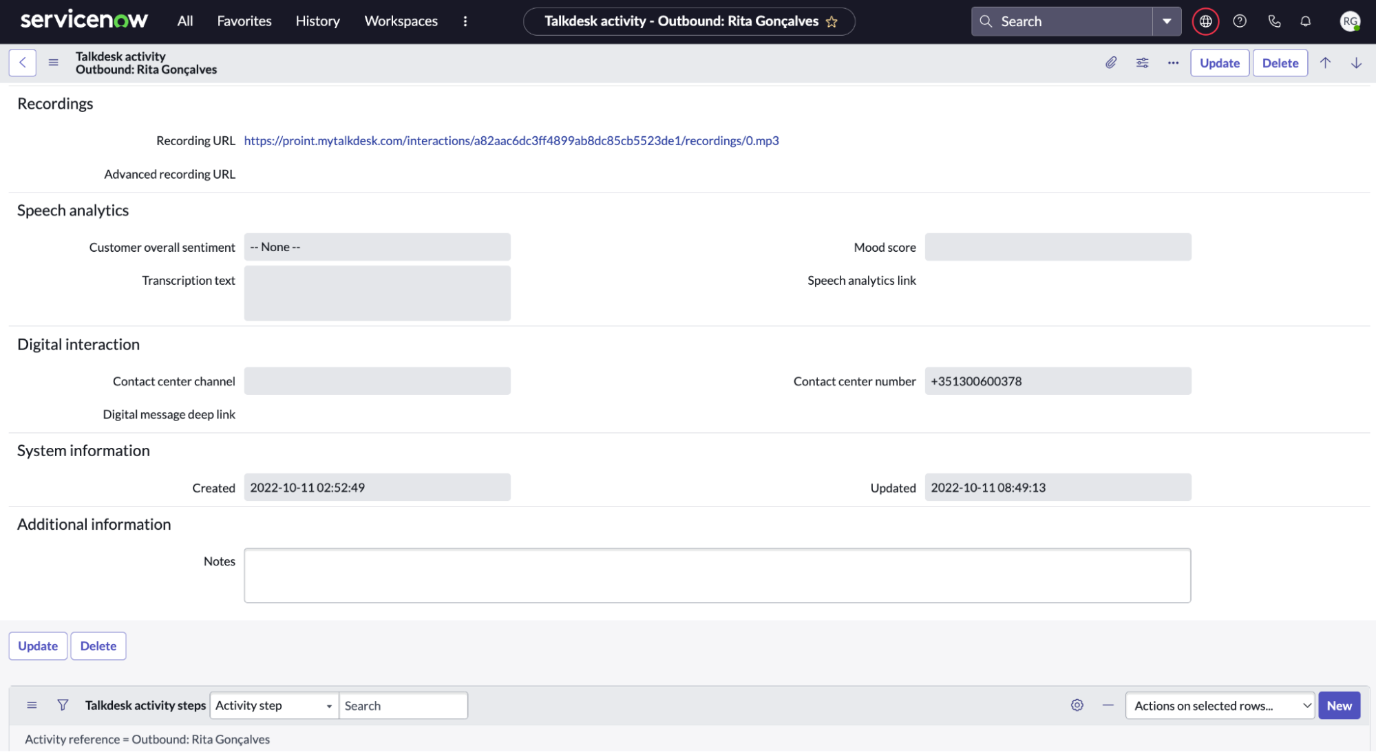Image resolution: width=1376 pixels, height=752 pixels.
Task: Open the help icon
Action: pyautogui.click(x=1240, y=21)
